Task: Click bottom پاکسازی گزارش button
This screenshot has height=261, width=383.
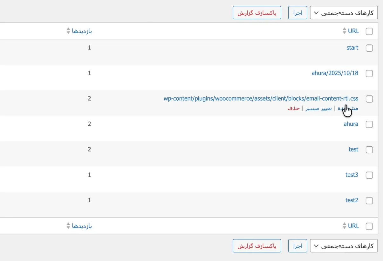Action: pyautogui.click(x=257, y=246)
